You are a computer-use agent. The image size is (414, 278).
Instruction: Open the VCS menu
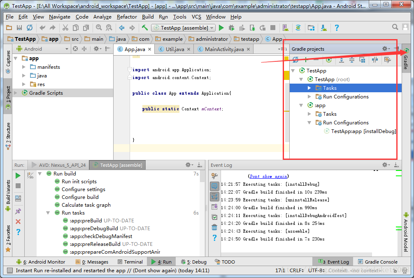(x=196, y=16)
